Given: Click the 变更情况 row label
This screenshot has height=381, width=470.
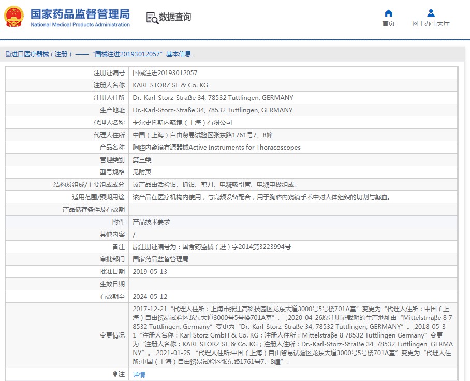Looking at the screenshot, I should (x=112, y=335).
